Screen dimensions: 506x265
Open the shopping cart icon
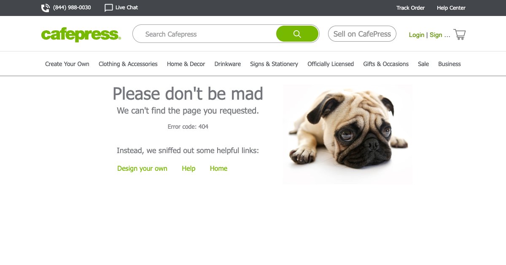[x=459, y=34]
